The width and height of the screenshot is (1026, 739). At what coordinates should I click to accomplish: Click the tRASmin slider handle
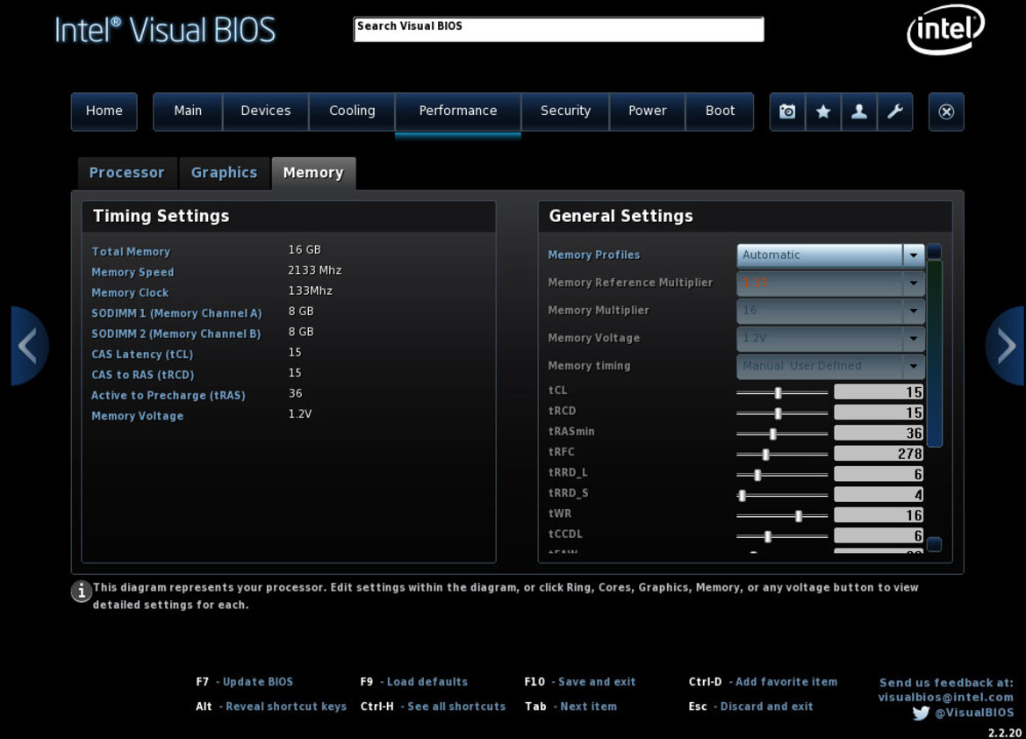tap(772, 434)
